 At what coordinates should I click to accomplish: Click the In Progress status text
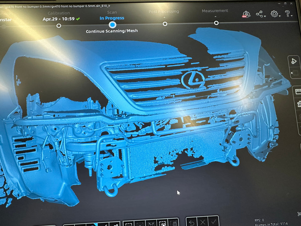112,18
